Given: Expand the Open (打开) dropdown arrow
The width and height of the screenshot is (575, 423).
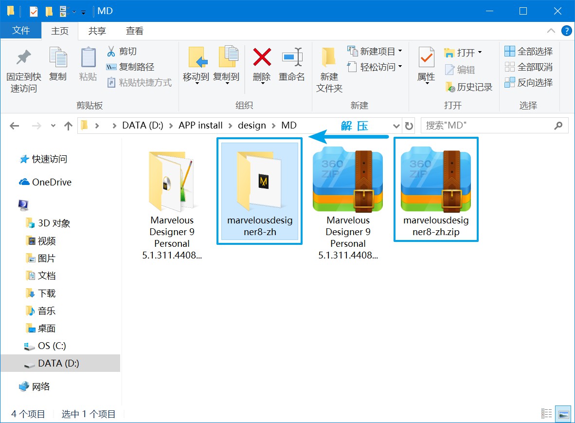Looking at the screenshot, I should (480, 53).
